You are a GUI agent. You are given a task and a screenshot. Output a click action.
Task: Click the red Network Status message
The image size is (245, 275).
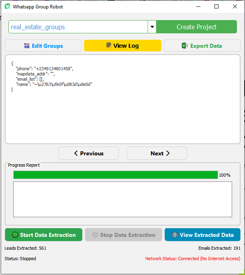click(193, 259)
